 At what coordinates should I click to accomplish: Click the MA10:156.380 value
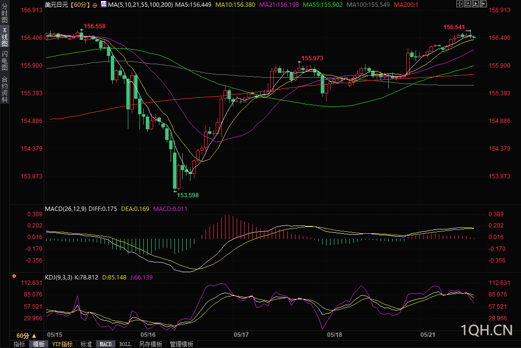point(235,5)
